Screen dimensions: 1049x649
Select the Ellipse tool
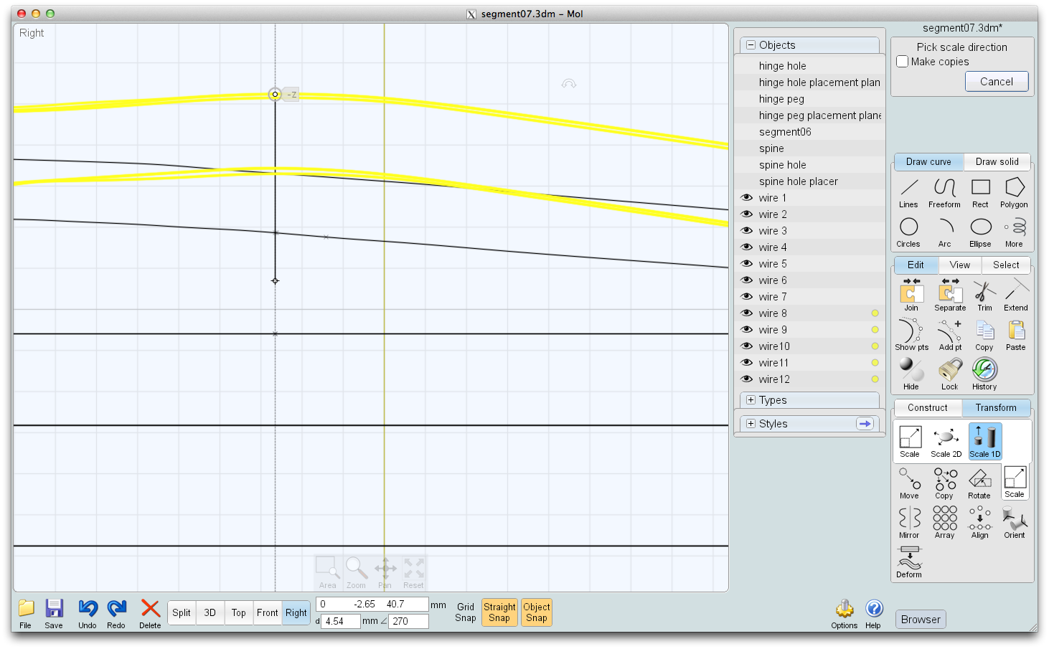click(x=980, y=232)
